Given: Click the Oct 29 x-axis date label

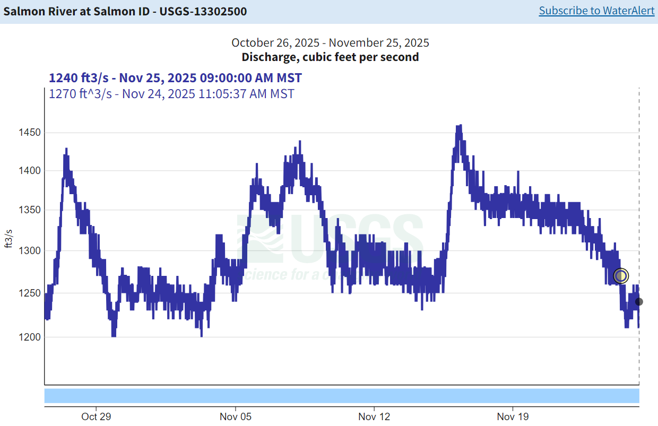Looking at the screenshot, I should tap(96, 416).
